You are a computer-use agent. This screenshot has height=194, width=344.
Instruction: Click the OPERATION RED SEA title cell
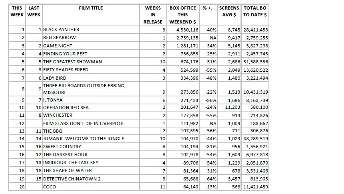click(x=65, y=108)
